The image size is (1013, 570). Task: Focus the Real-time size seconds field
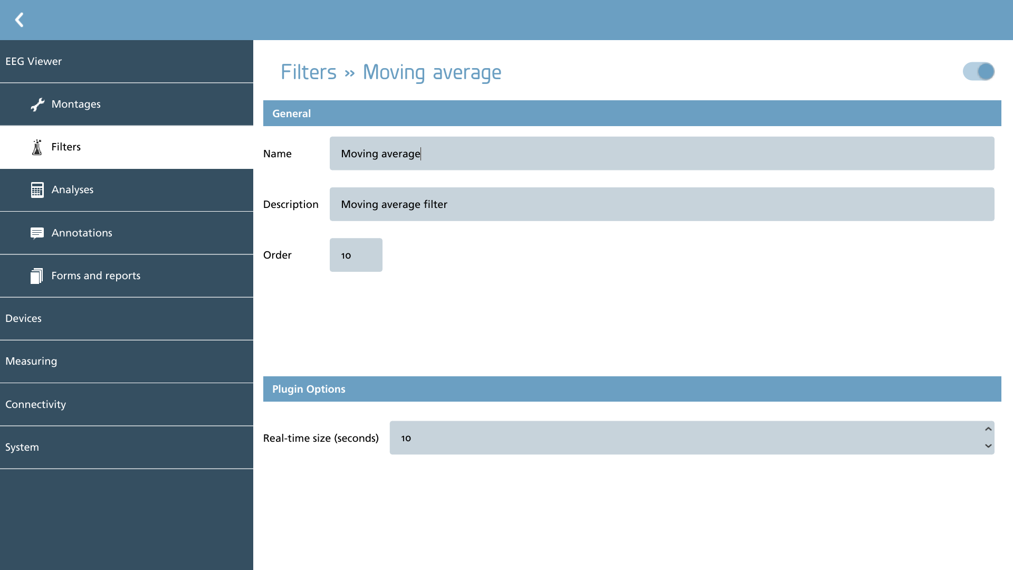click(692, 438)
